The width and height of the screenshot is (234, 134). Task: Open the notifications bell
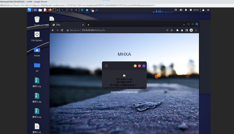186,10
